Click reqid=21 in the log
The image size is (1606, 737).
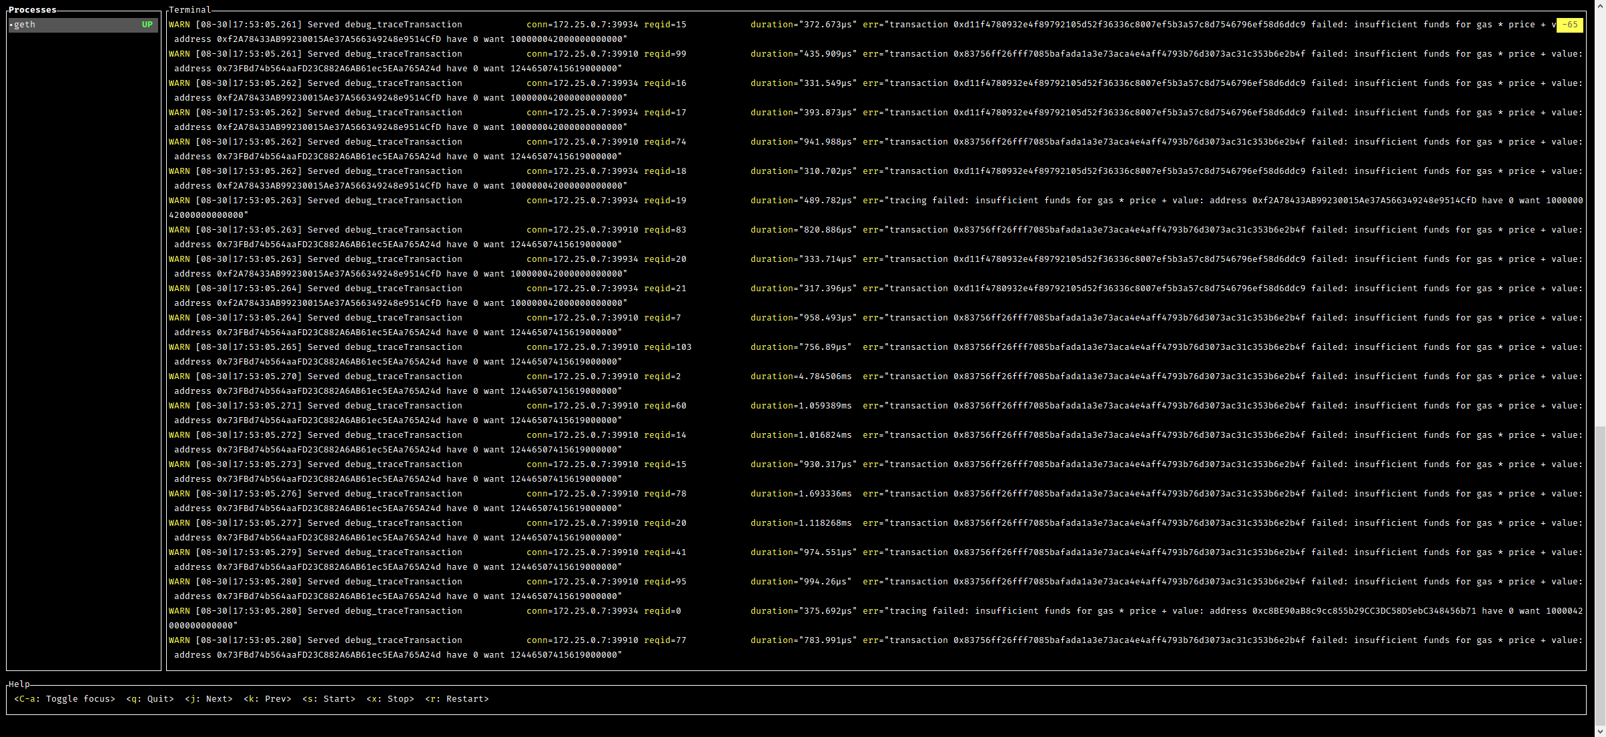point(665,289)
